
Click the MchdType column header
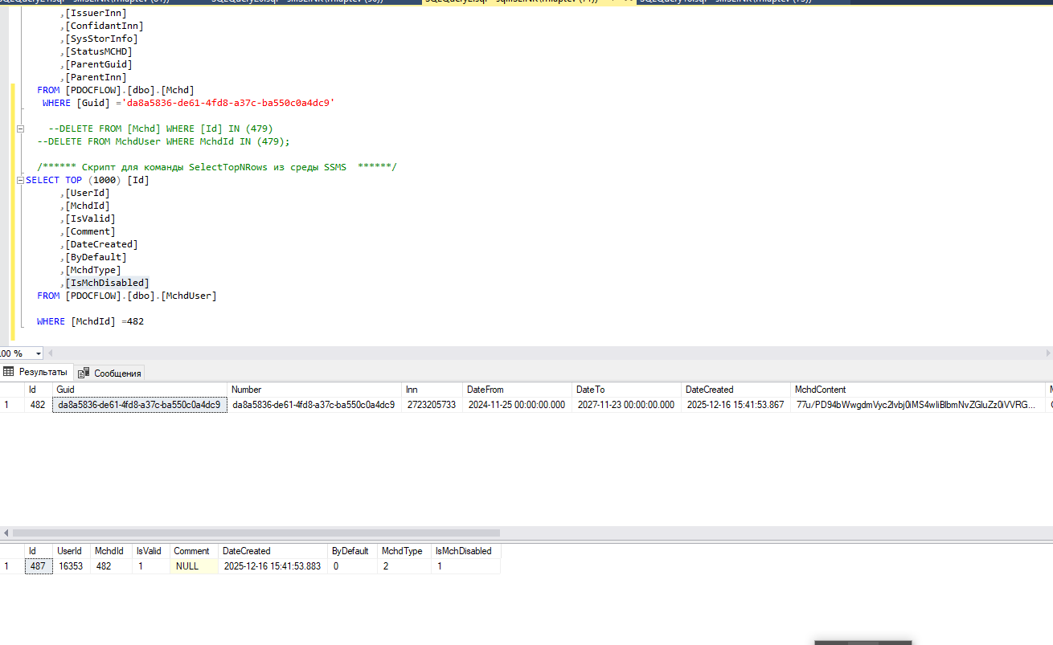404,551
